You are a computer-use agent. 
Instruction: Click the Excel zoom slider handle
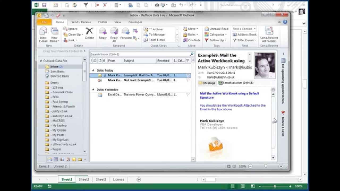(x=275, y=186)
